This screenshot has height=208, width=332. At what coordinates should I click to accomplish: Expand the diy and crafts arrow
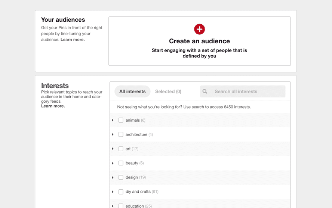(113, 192)
